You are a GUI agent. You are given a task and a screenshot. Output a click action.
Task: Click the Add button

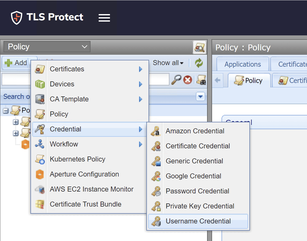click(x=16, y=63)
